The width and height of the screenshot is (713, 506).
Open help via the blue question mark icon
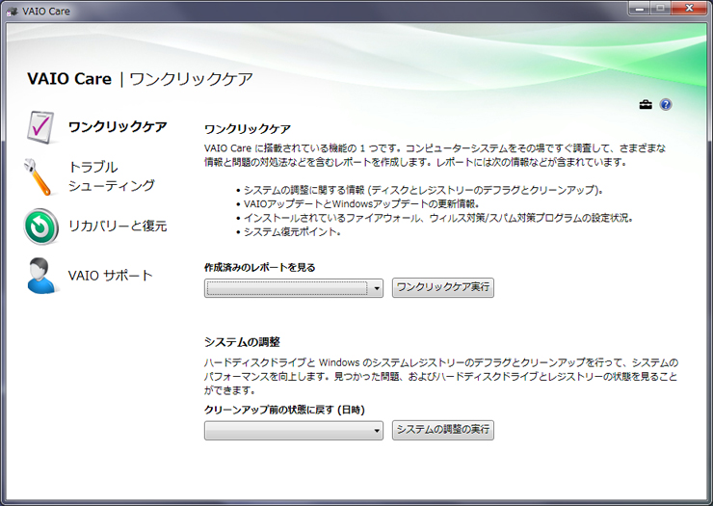click(665, 105)
